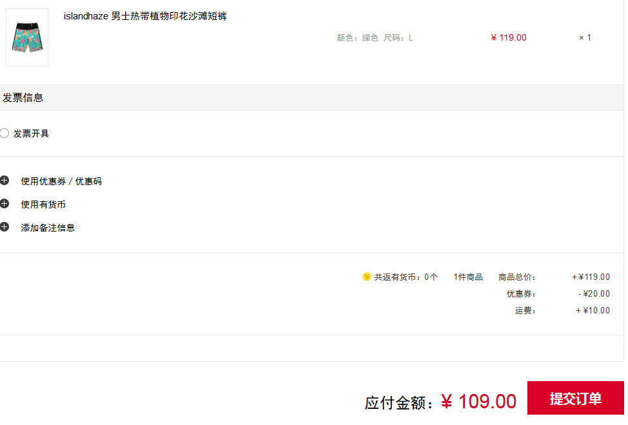
Task: Select the 发票开具 radio button
Action: [5, 133]
